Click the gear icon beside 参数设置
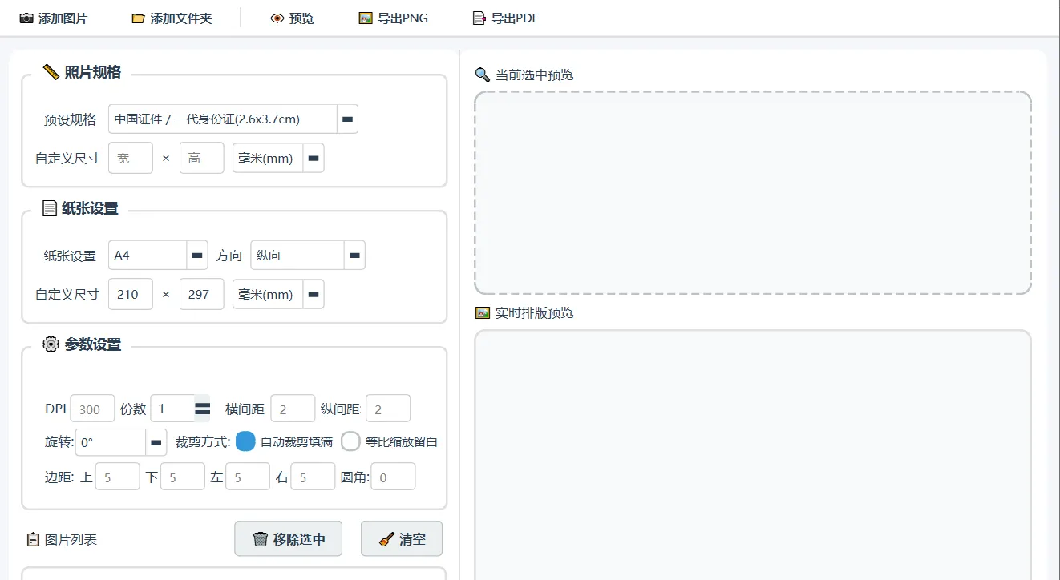Screen dimensions: 1060x580 coord(51,344)
